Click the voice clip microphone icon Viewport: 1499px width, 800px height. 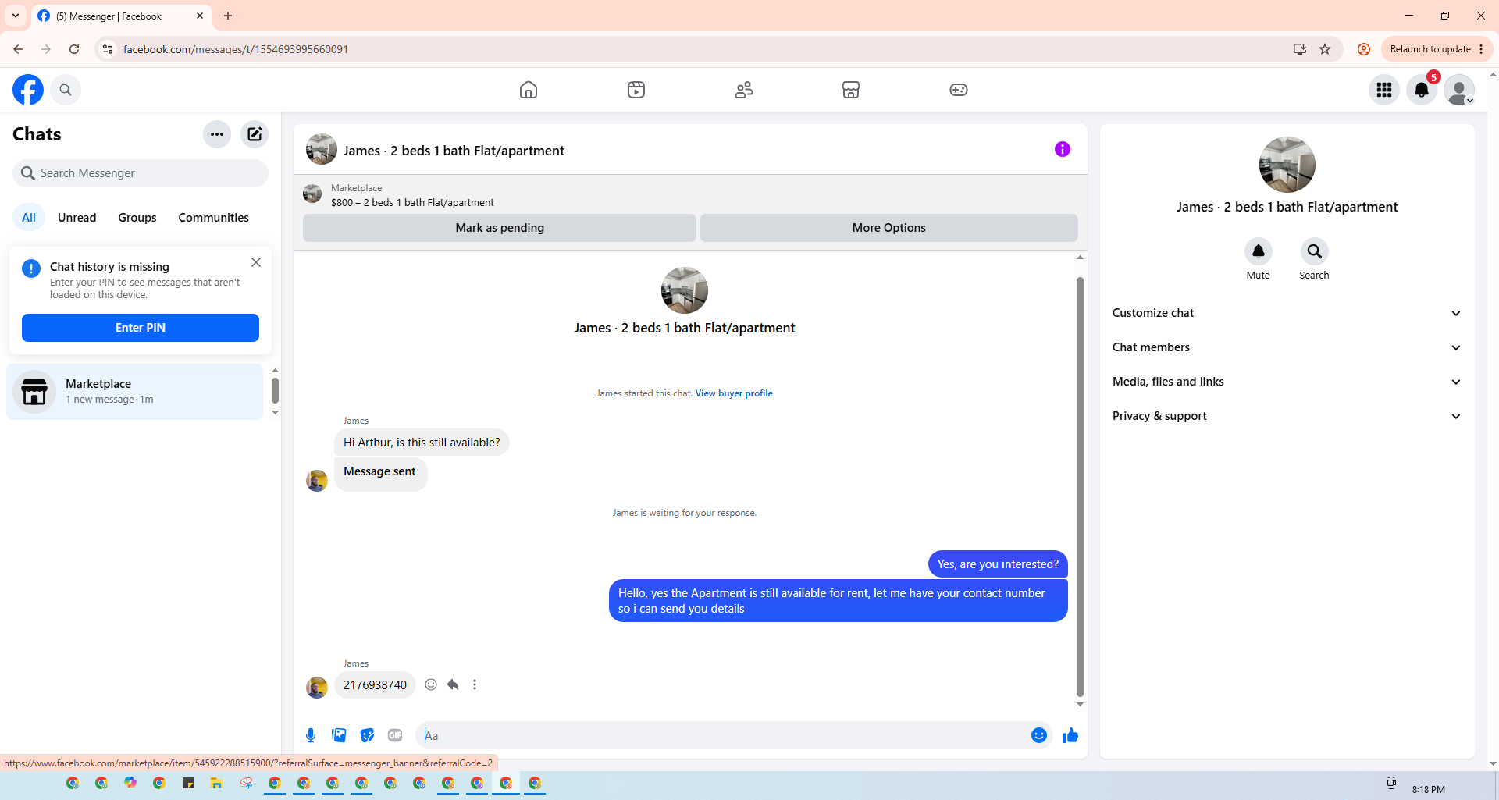coord(311,735)
